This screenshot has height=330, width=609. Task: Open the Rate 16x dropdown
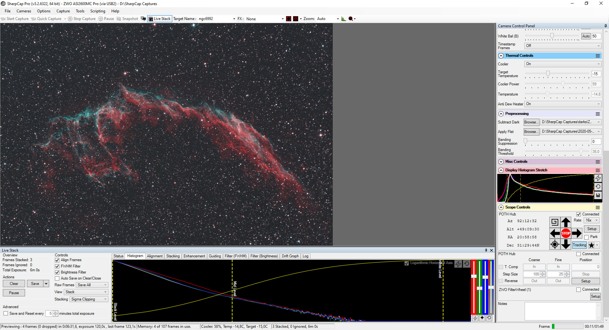pos(592,220)
